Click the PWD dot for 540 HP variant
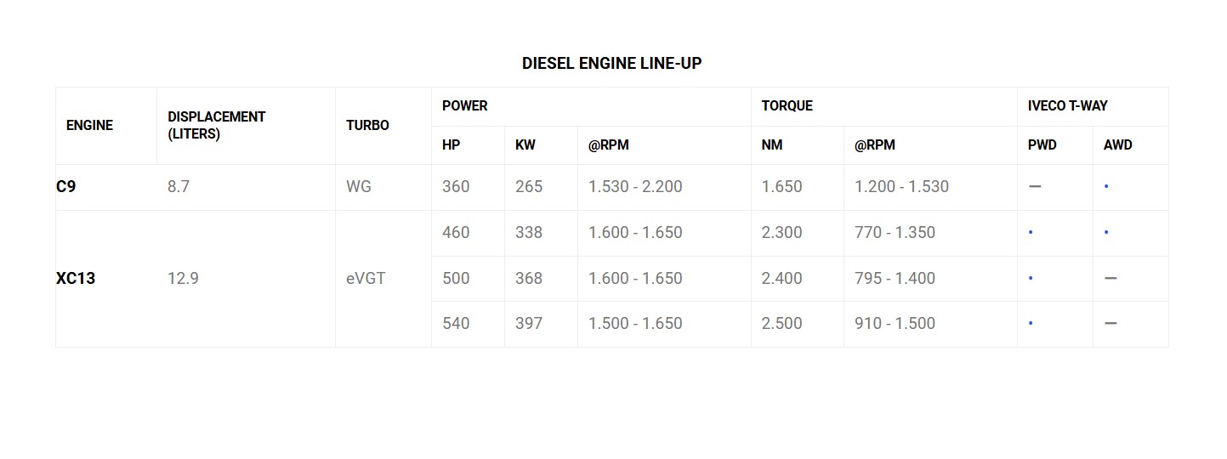 (x=1031, y=323)
